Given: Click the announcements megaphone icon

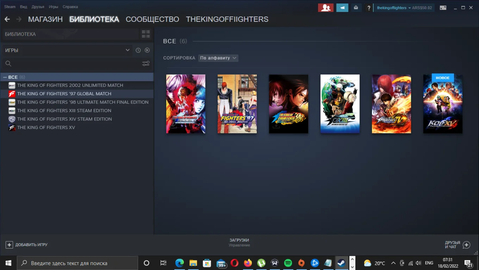Looking at the screenshot, I should point(342,8).
